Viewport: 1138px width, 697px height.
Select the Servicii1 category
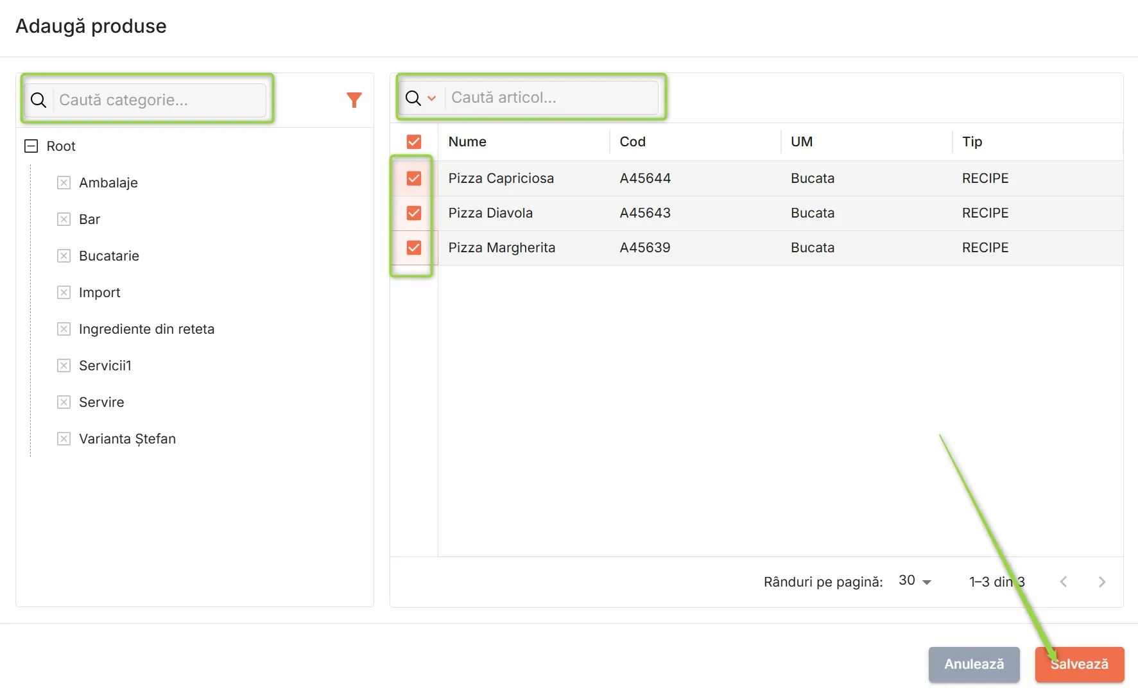[x=105, y=366]
